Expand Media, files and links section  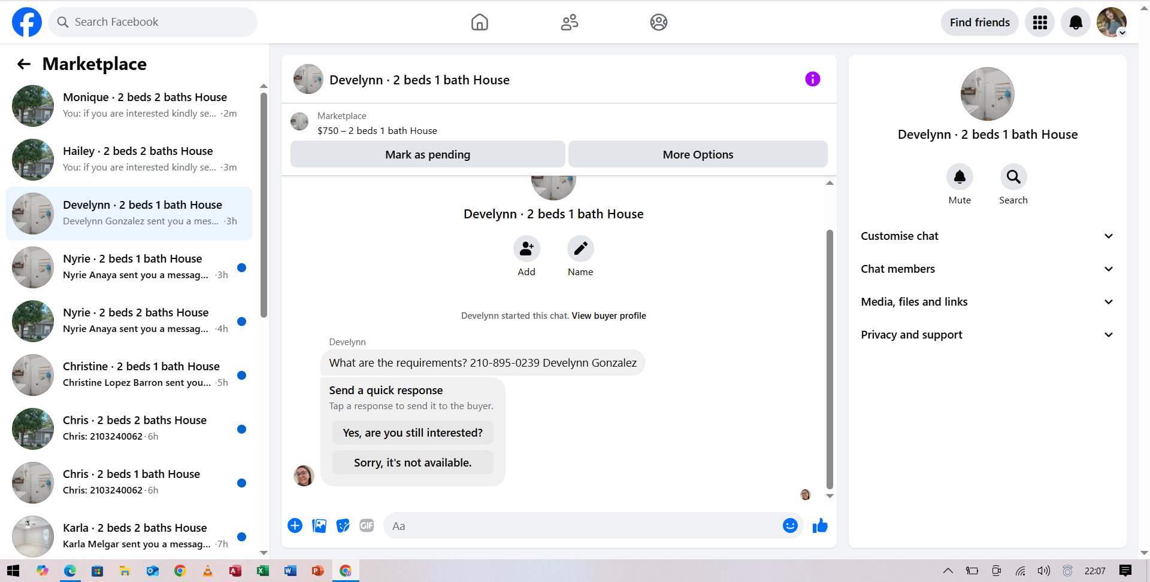987,302
